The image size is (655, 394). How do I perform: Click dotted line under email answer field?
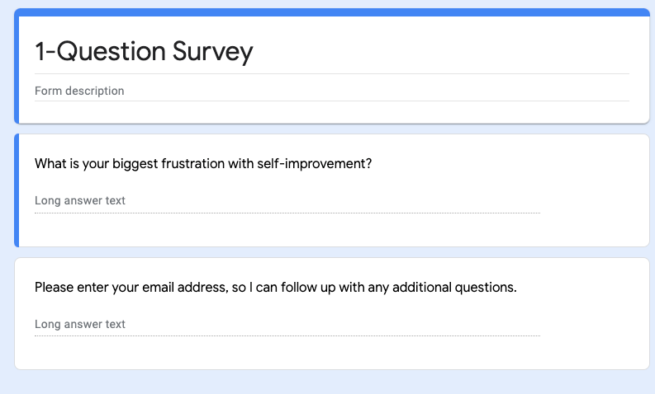pos(287,336)
